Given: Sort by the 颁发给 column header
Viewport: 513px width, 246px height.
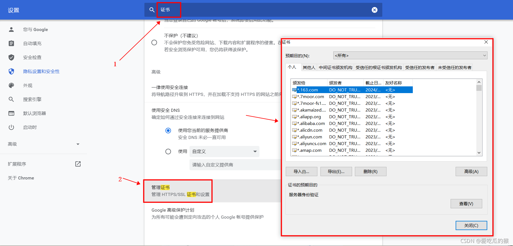Looking at the screenshot, I should point(309,83).
